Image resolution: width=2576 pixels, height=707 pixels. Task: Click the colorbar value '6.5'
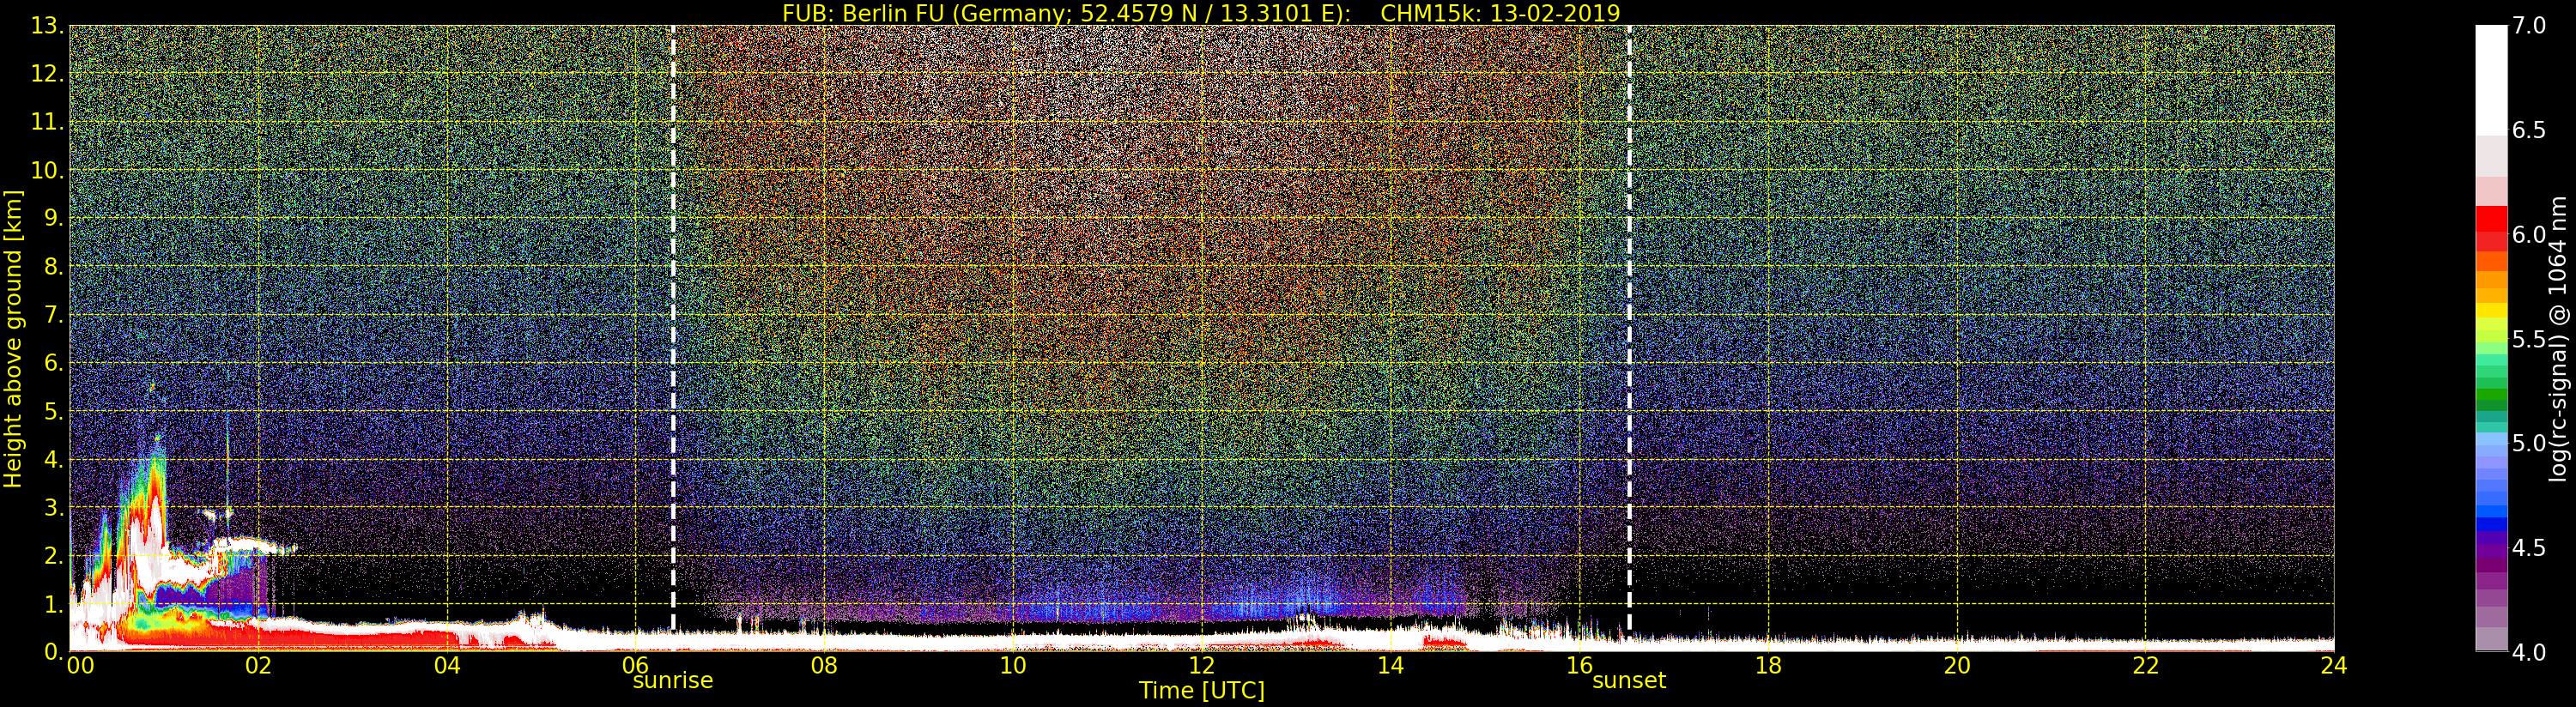[x=2529, y=130]
